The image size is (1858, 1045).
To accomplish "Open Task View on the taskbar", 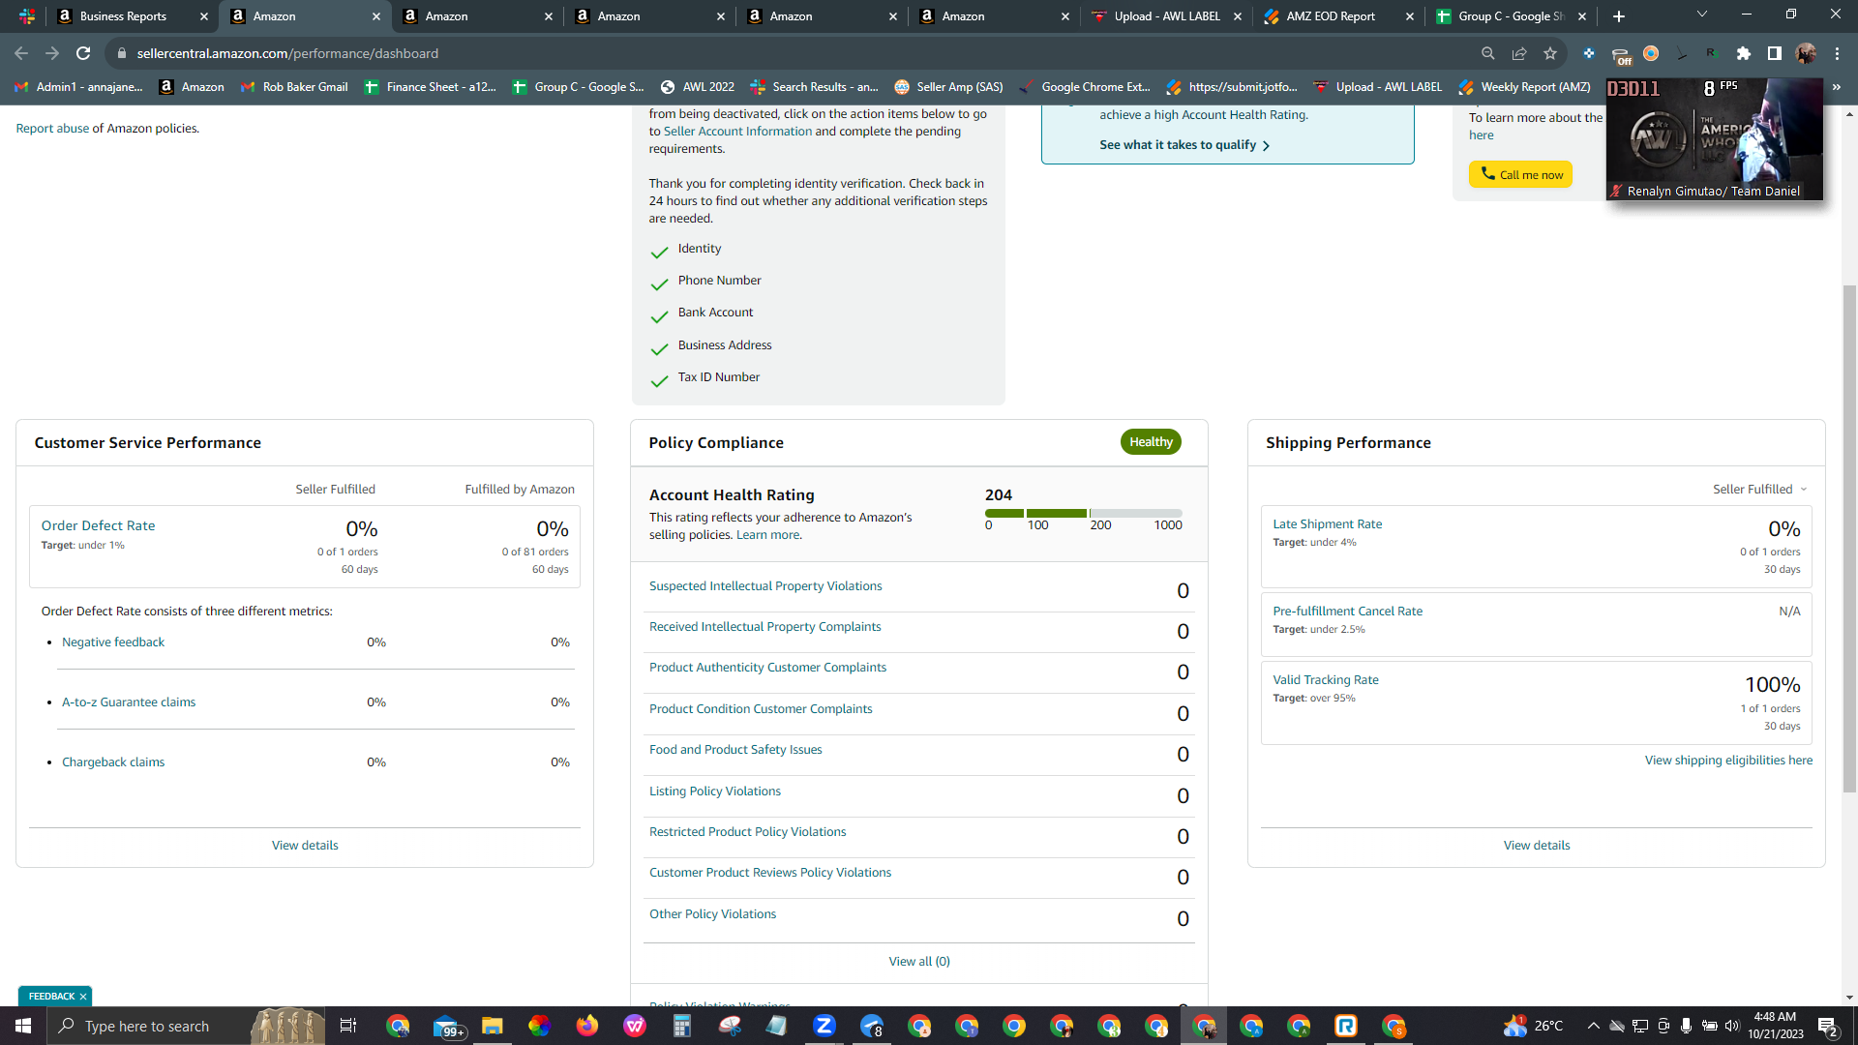I will pos(348,1026).
